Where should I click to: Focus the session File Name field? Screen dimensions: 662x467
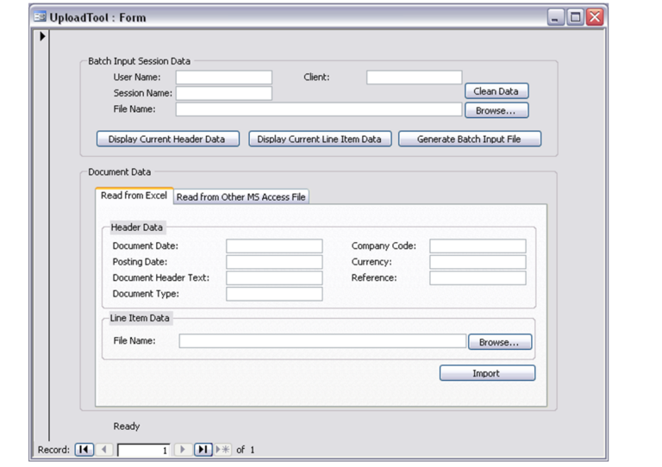tap(319, 109)
